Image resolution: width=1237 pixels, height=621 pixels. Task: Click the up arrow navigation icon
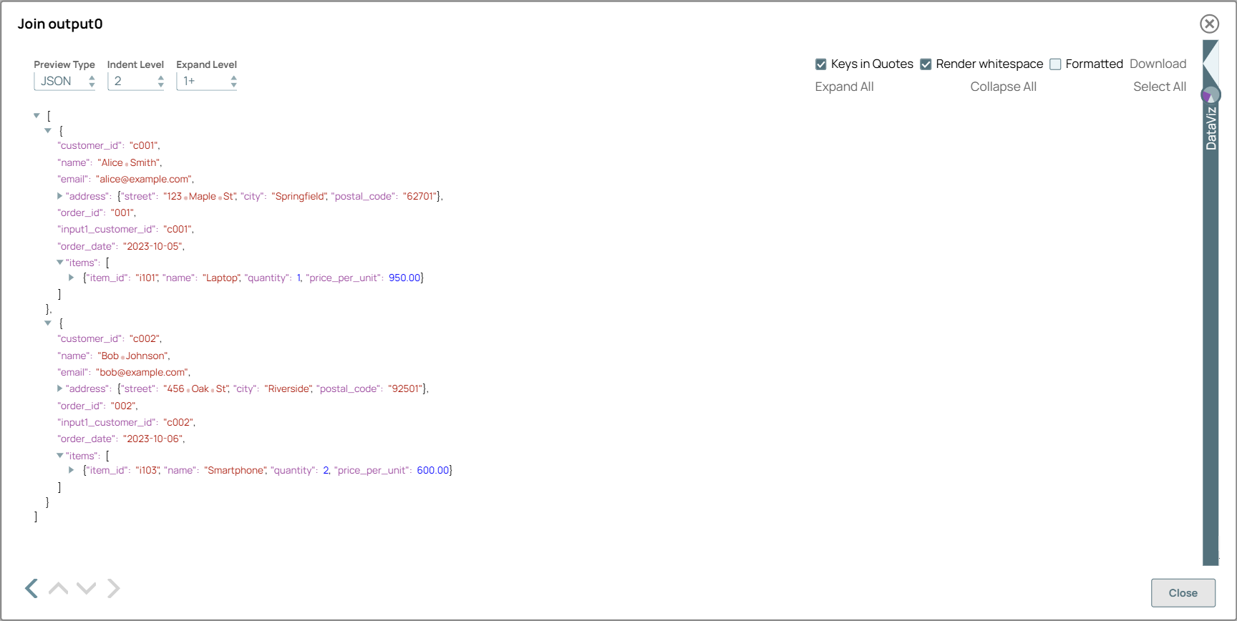point(59,588)
